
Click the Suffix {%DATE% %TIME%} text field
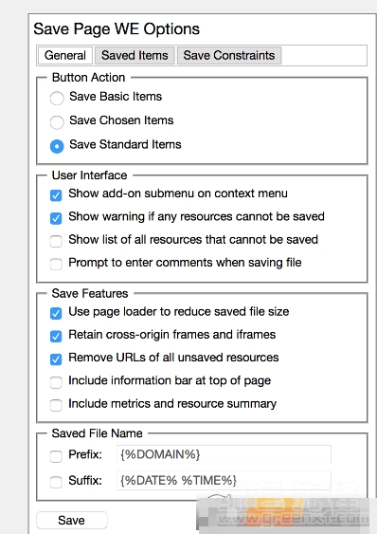tap(224, 480)
